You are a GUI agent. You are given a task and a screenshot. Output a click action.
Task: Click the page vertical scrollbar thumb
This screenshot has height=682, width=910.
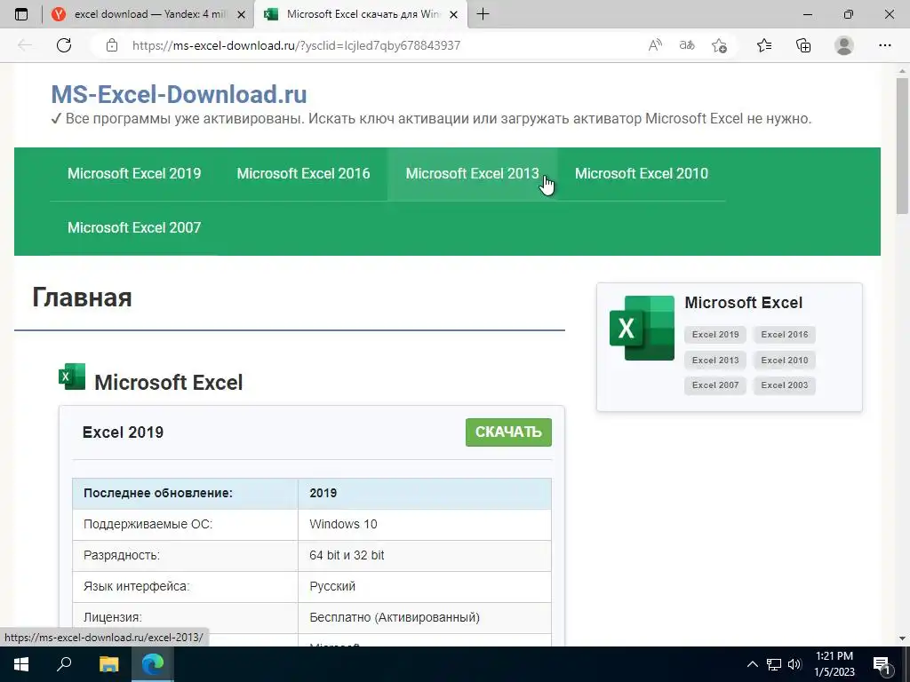click(x=902, y=145)
